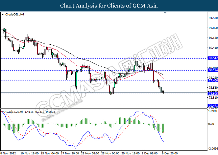This screenshot has height=155, width=218.
Task: Click the 86.410 price axis value
Action: 213,48
